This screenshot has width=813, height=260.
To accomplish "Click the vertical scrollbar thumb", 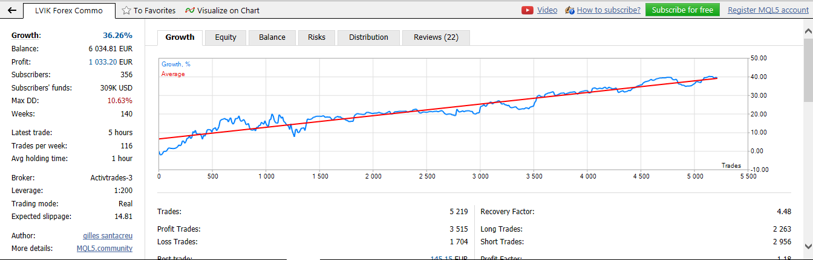I will click(808, 69).
